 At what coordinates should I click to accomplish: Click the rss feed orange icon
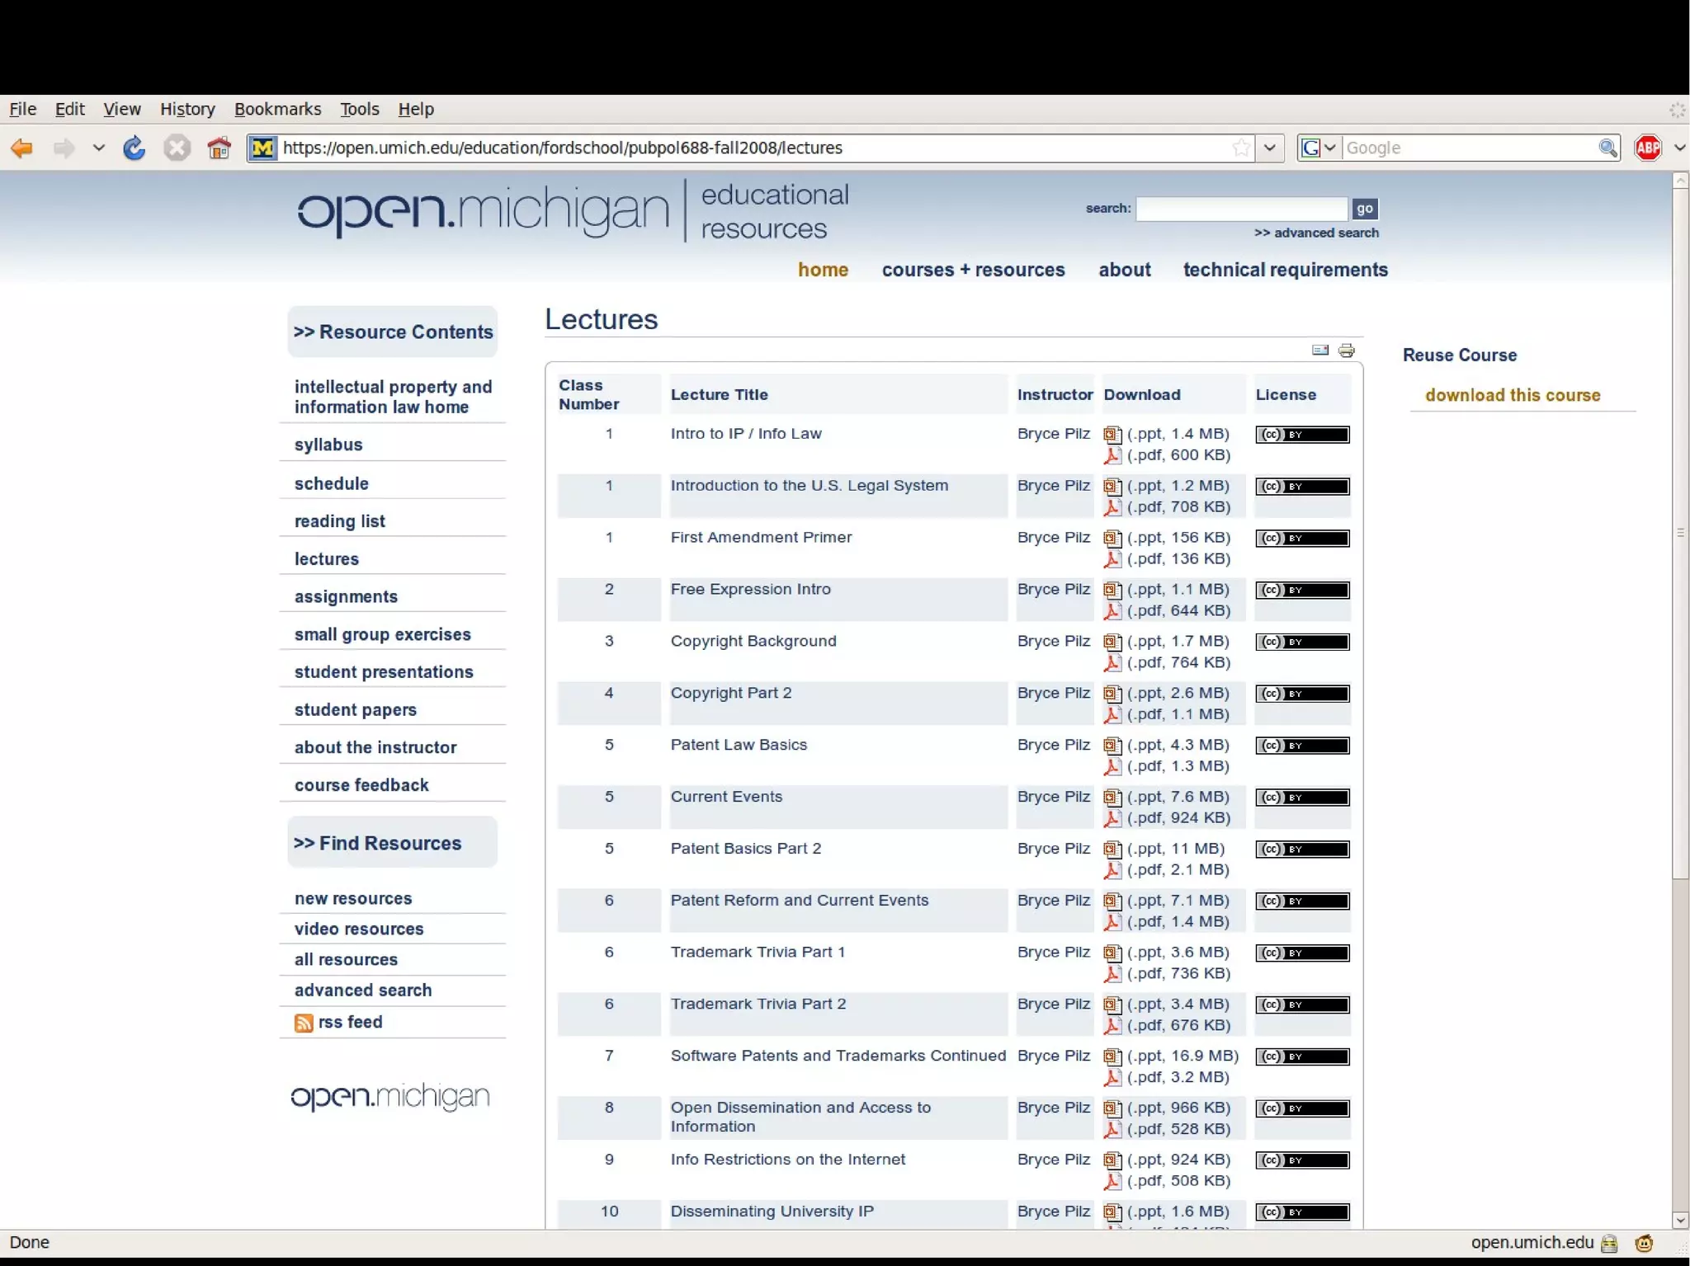click(x=304, y=1023)
